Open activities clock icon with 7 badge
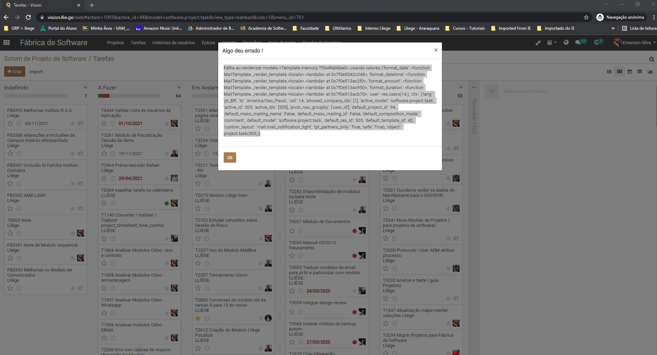Screen dimensions: 657x355 click(596, 42)
